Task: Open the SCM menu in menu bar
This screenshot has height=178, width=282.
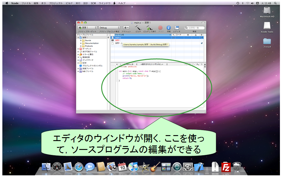Action: tap(93, 3)
